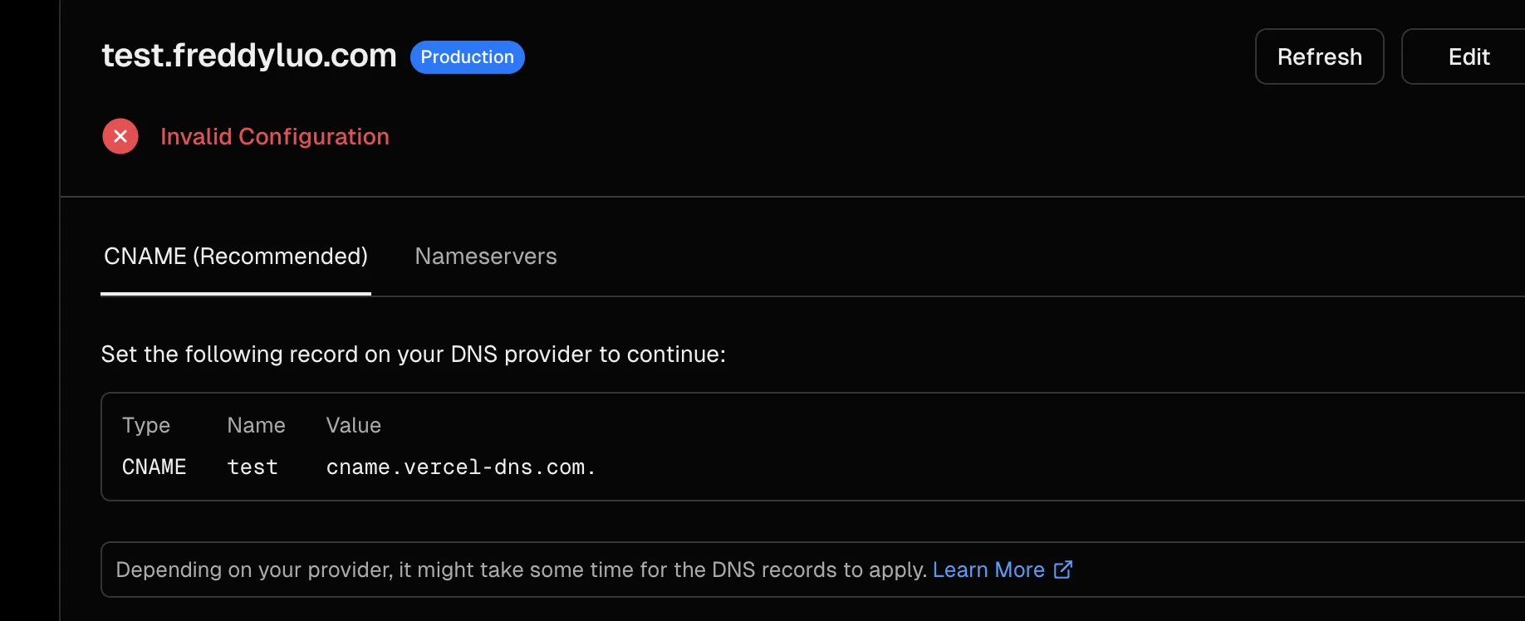
Task: Click the red Invalid Configuration error icon
Action: coord(120,136)
